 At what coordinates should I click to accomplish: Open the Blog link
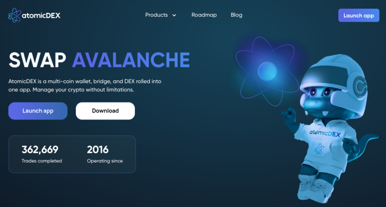tap(236, 15)
